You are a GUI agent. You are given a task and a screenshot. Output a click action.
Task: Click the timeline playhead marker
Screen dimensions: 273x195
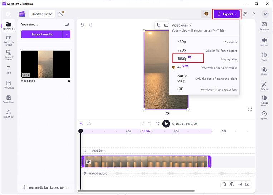coord(81,131)
